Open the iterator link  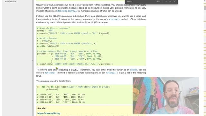tap(134, 70)
